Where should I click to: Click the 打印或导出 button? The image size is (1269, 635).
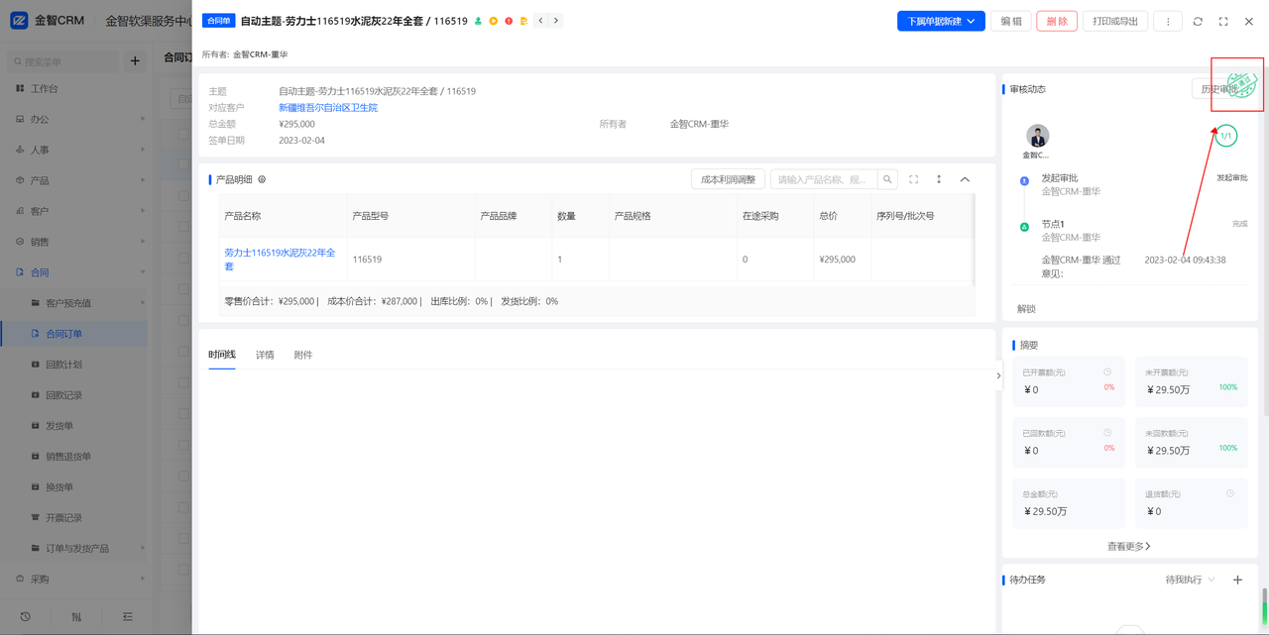pos(1115,21)
